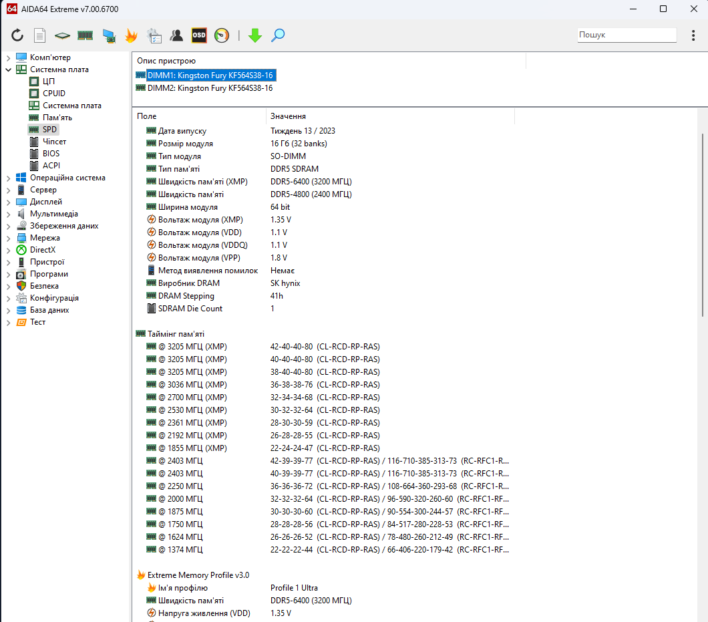Click the details pane vertical scrollbar

(x=703, y=225)
